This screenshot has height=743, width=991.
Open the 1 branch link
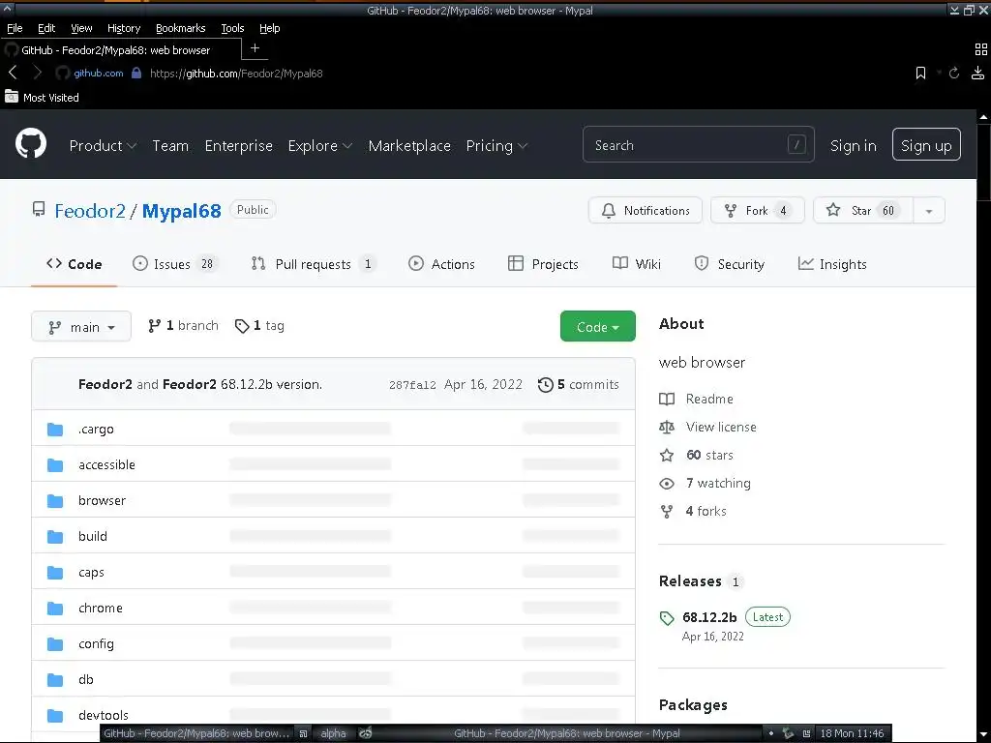(183, 326)
